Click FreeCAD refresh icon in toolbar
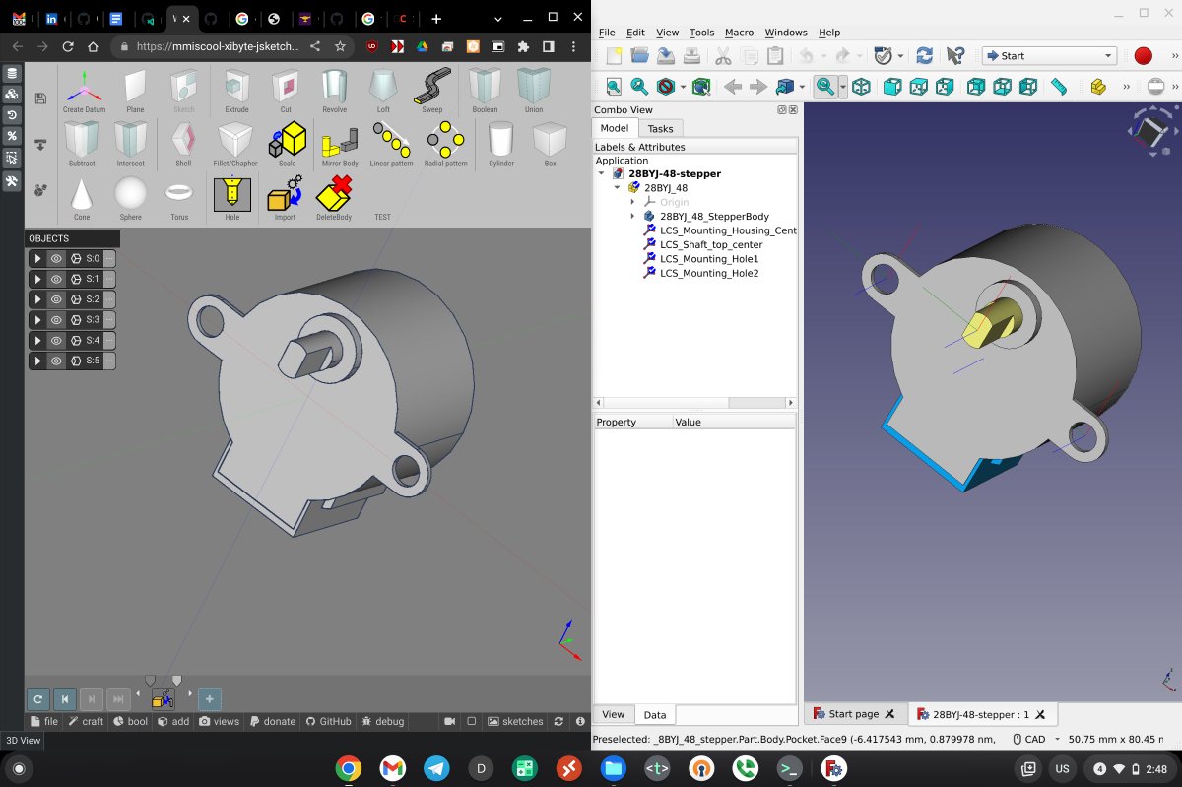Screen dimensions: 1182x787 [x=924, y=56]
